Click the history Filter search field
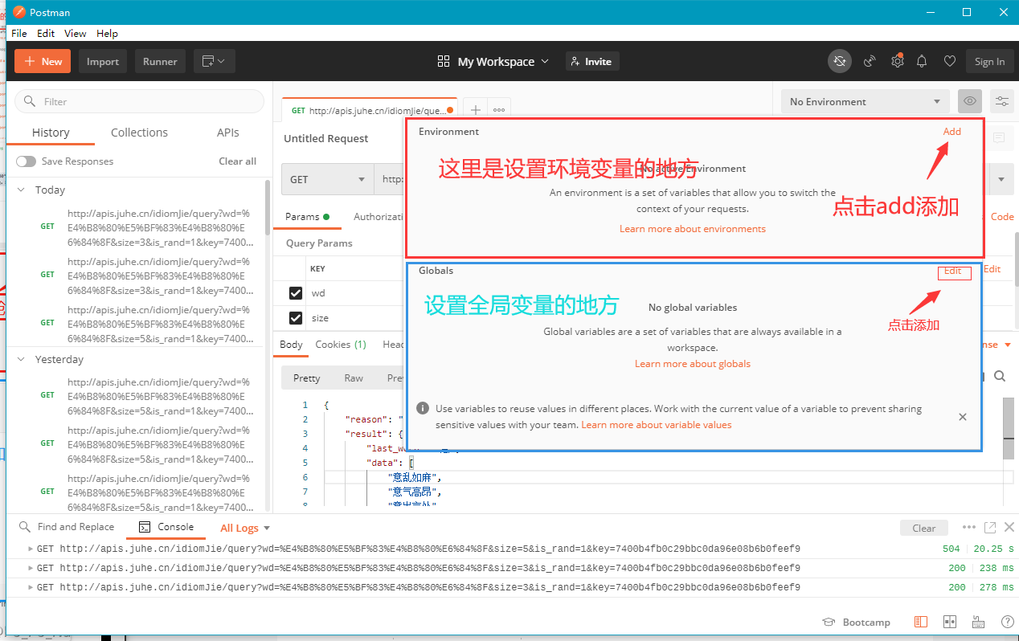The height and width of the screenshot is (641, 1019). click(x=139, y=101)
